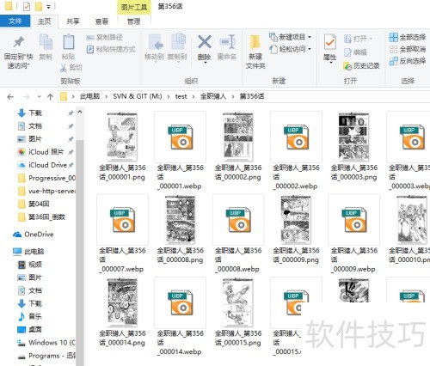
Task: Click Select none (全部取消)
Action: (408, 49)
